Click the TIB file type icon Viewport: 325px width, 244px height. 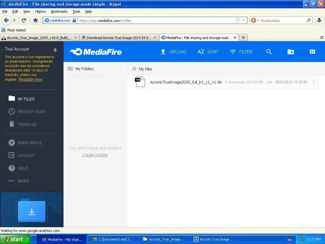coord(140,82)
